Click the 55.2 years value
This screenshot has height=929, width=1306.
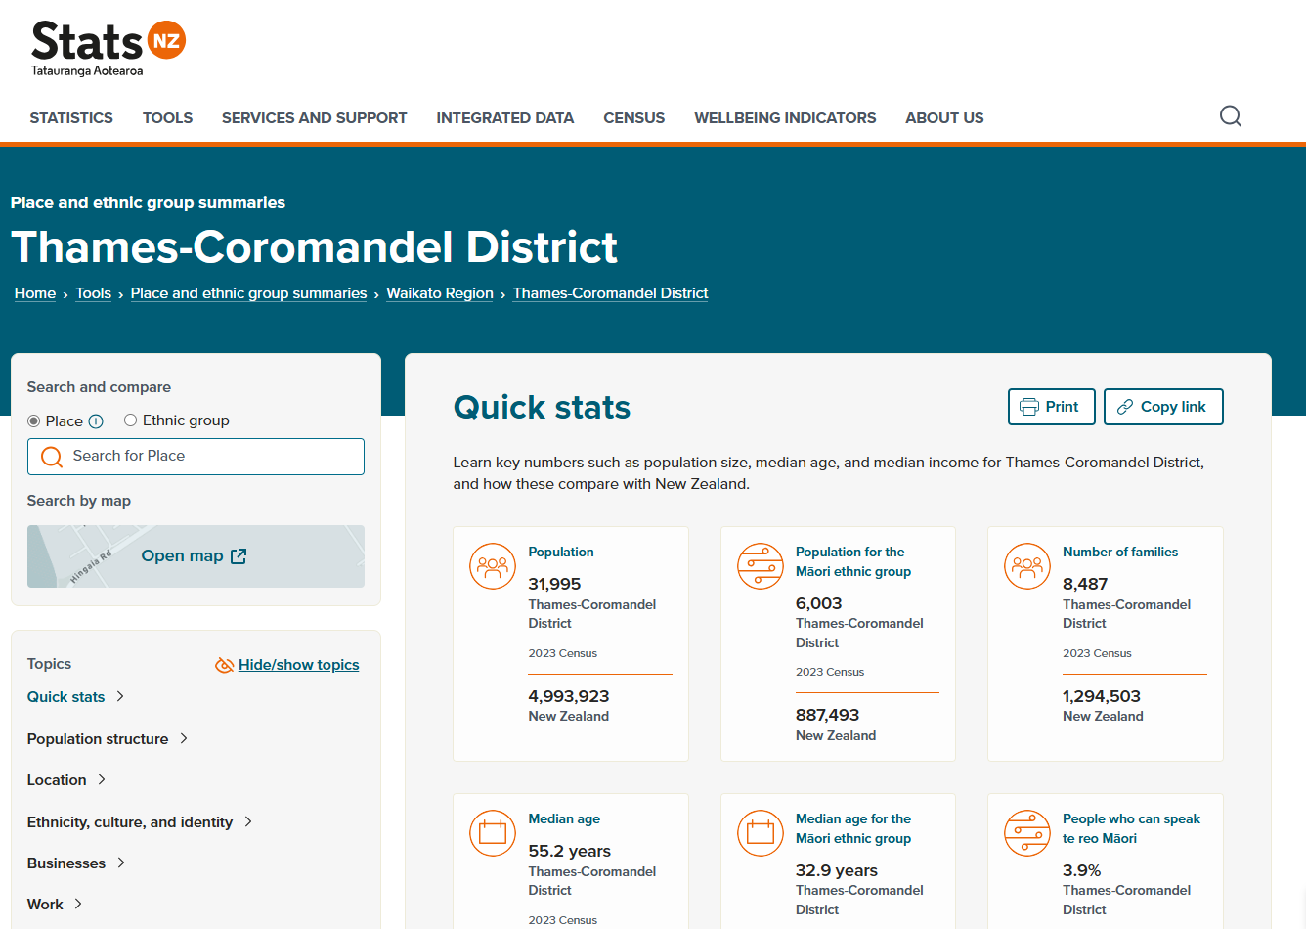coord(569,852)
